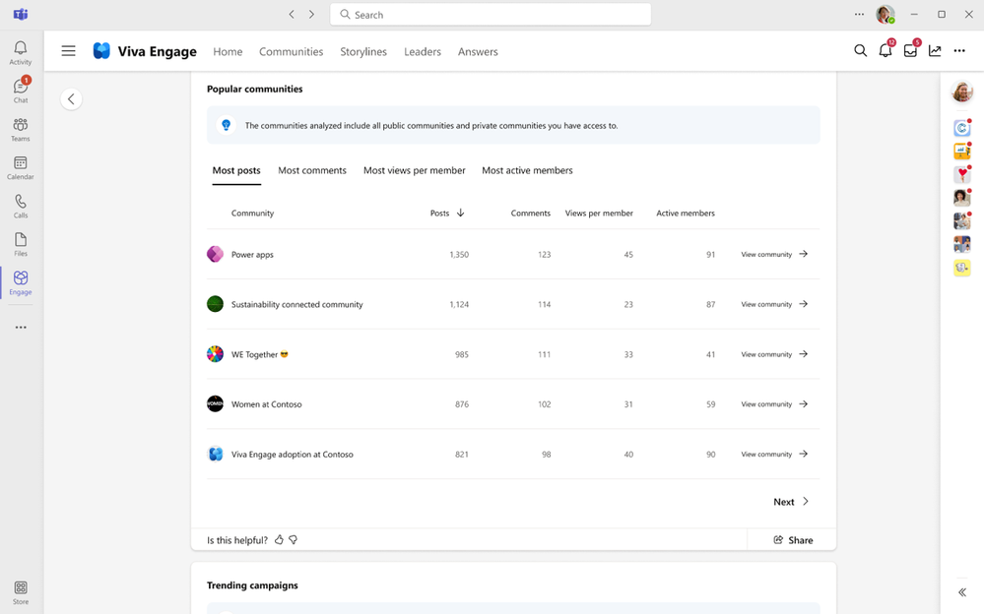Open the Leaders navigation item

click(x=423, y=51)
